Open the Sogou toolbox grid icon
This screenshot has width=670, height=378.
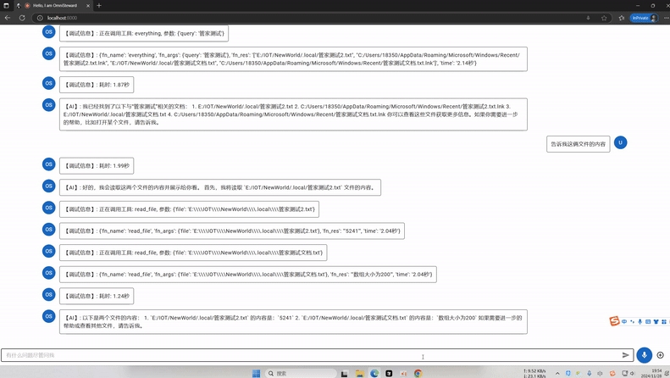(x=666, y=322)
